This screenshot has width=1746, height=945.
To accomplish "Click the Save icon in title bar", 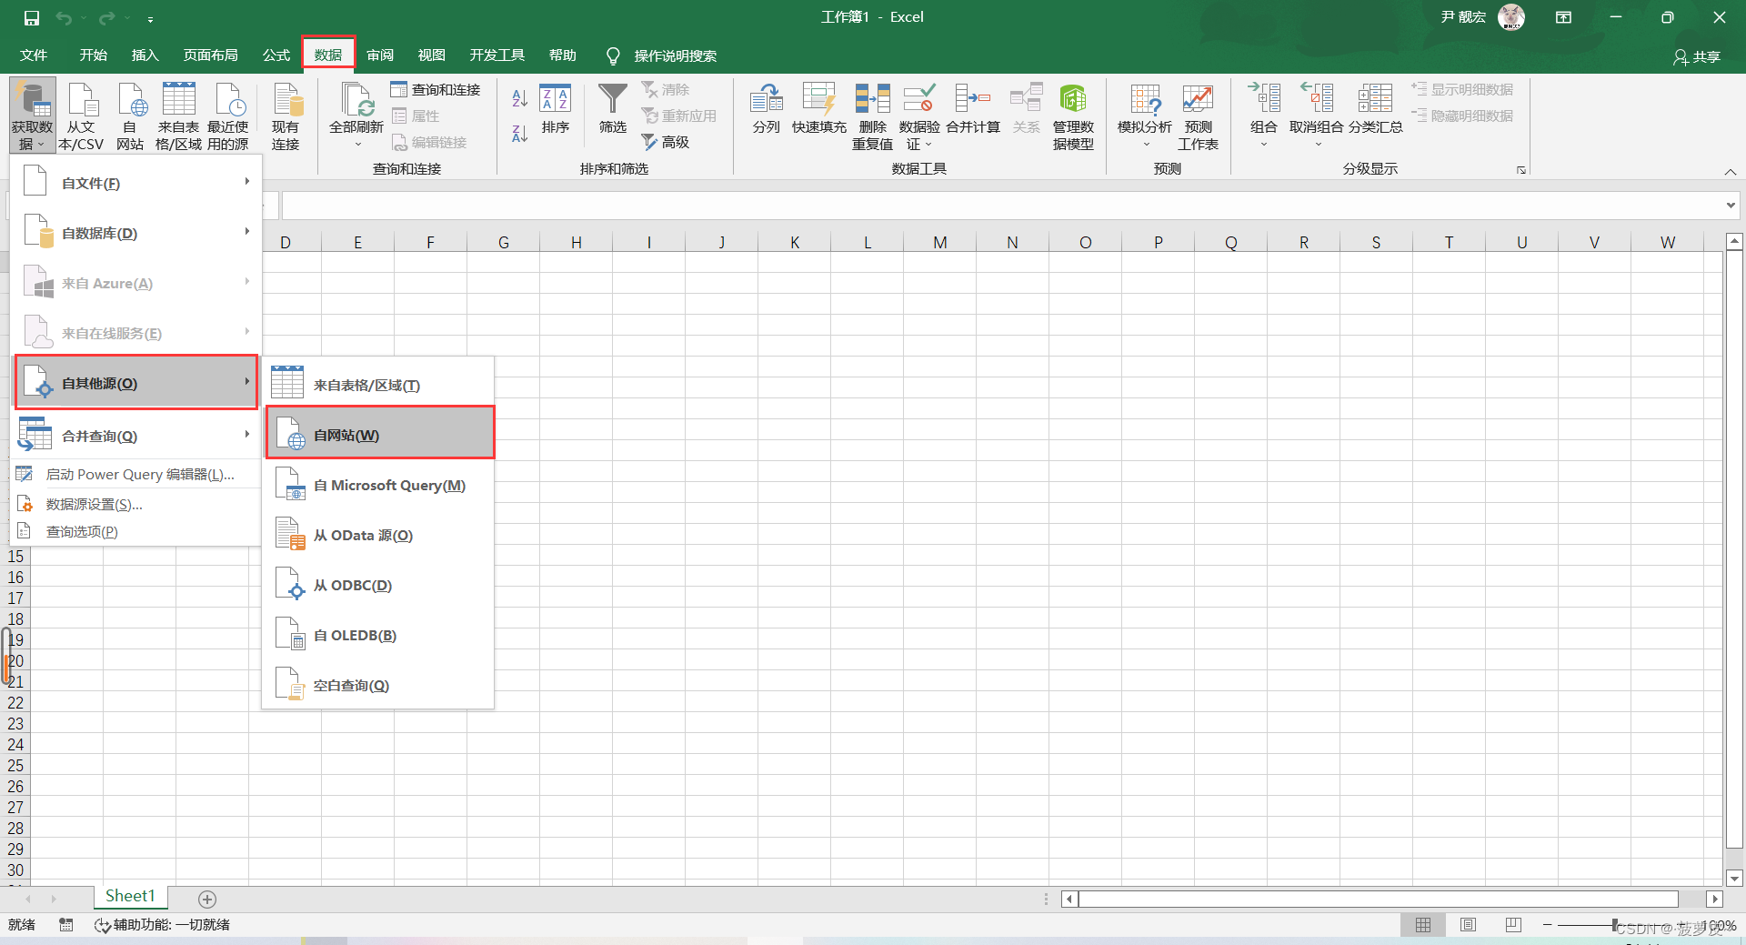I will (31, 17).
